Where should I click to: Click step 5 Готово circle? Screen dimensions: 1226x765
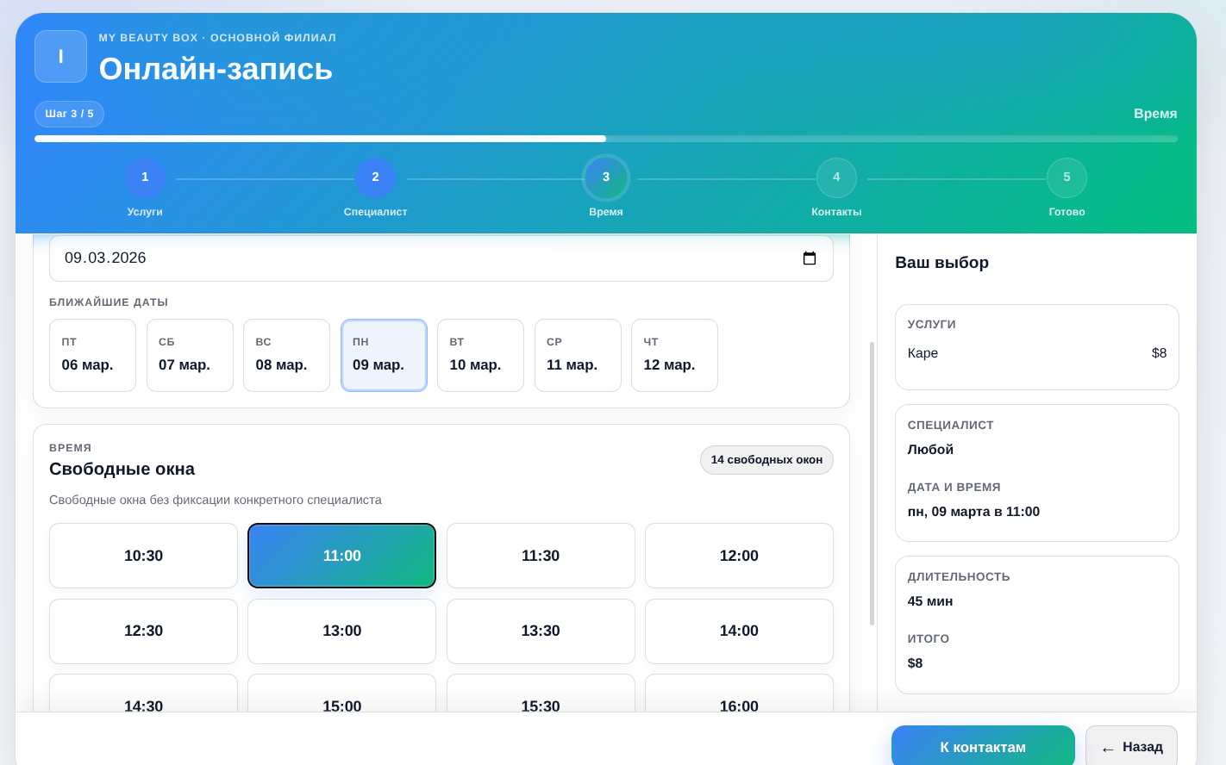click(1066, 177)
